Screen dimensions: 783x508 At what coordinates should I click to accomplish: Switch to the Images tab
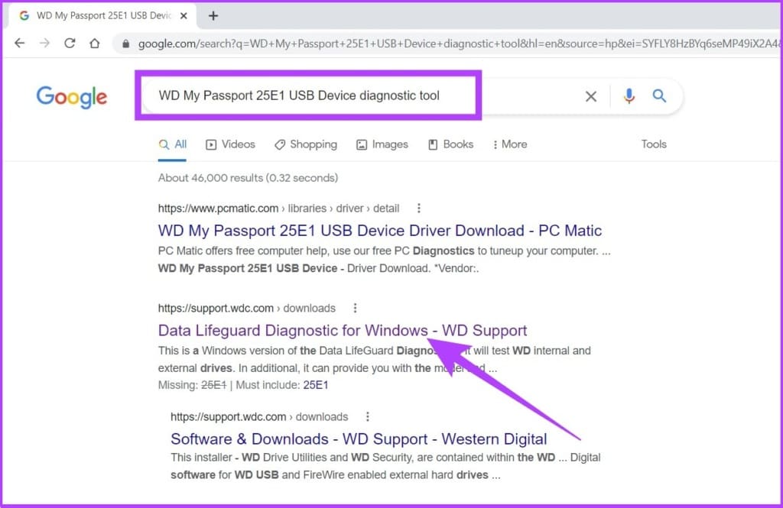(382, 144)
